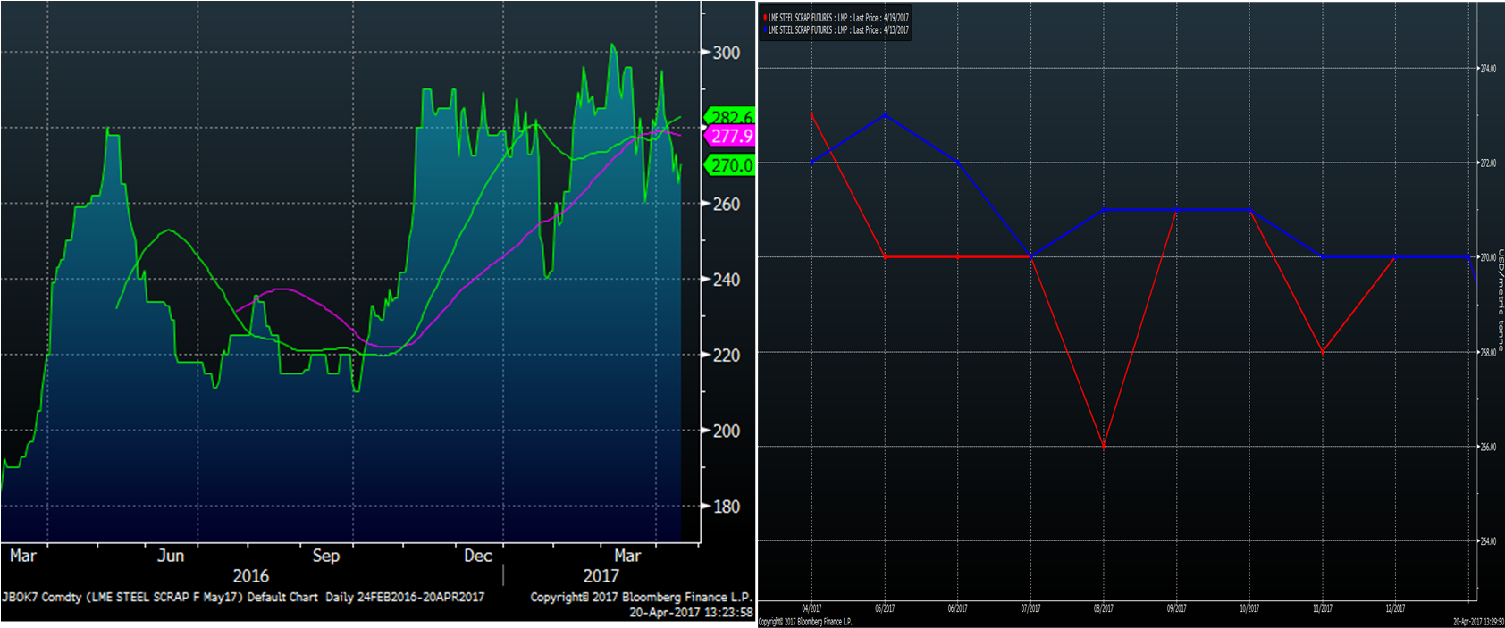Click the JBOK7 Comdty chart title text
The width and height of the screenshot is (1505, 628).
coord(242,597)
